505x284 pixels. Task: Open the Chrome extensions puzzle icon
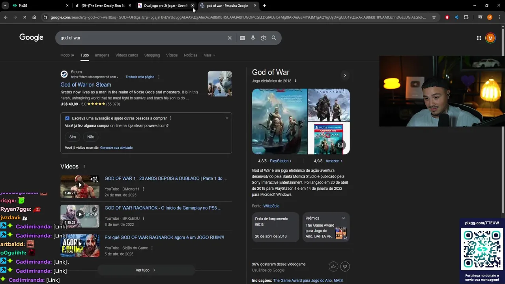click(466, 17)
